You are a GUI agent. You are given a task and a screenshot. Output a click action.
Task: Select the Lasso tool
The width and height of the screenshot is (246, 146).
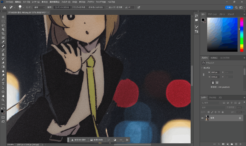pyautogui.click(x=3, y=25)
